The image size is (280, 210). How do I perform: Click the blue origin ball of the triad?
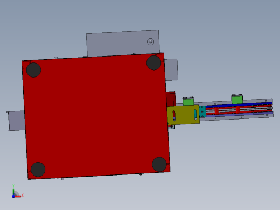[x=13, y=197]
